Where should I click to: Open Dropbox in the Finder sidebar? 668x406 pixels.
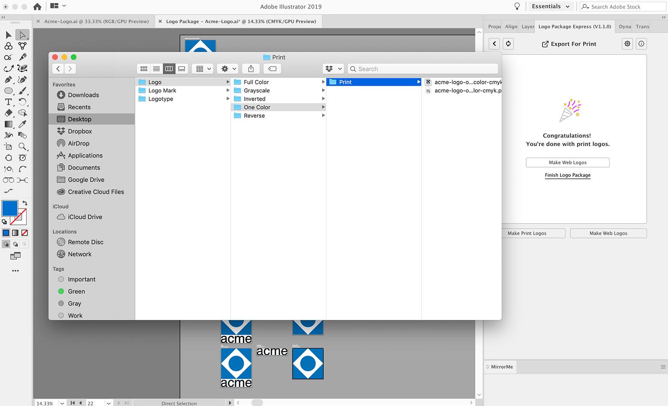point(80,131)
